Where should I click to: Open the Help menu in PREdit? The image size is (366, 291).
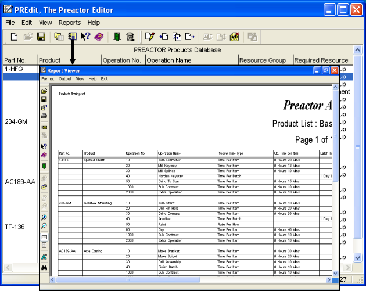(94, 23)
